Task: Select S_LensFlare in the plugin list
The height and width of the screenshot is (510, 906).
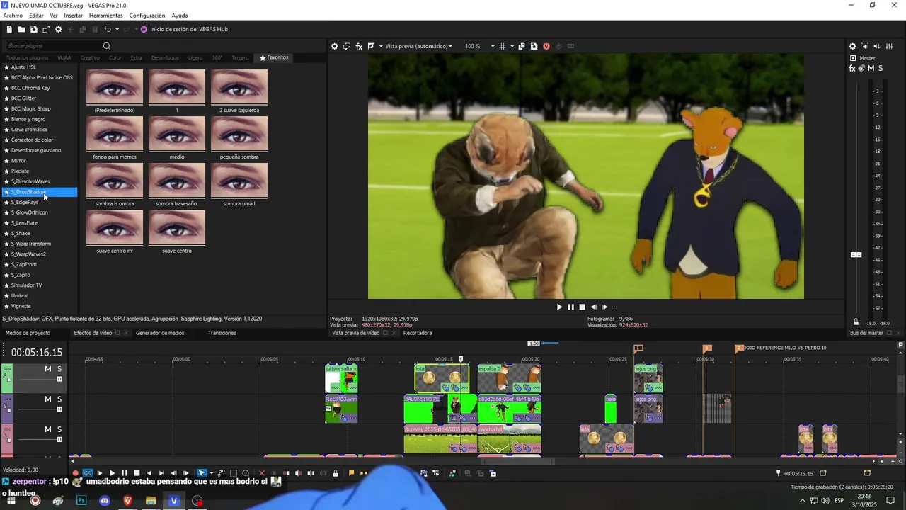Action: point(25,223)
